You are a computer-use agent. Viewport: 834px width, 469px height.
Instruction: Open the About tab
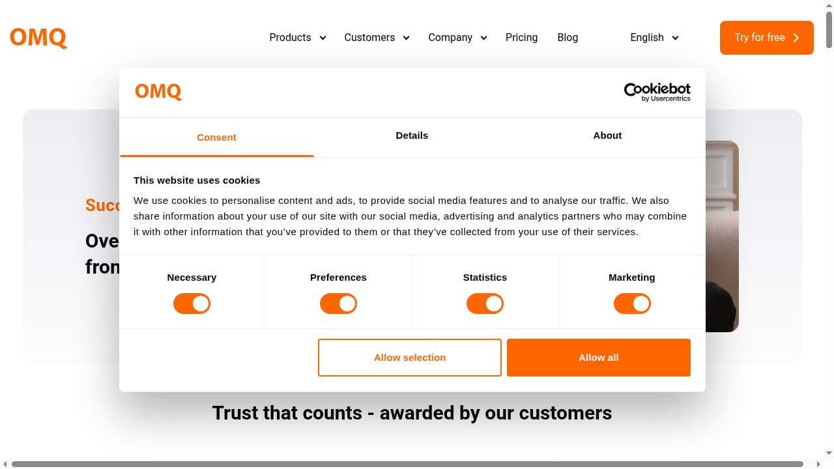click(x=607, y=135)
